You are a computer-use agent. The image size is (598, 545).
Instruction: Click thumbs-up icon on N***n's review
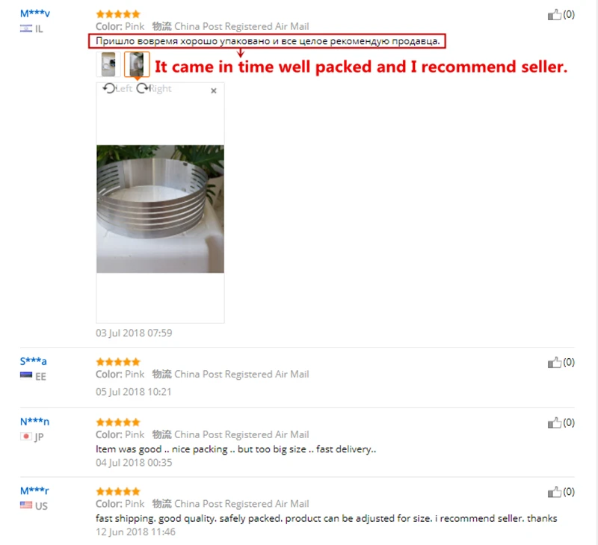554,422
